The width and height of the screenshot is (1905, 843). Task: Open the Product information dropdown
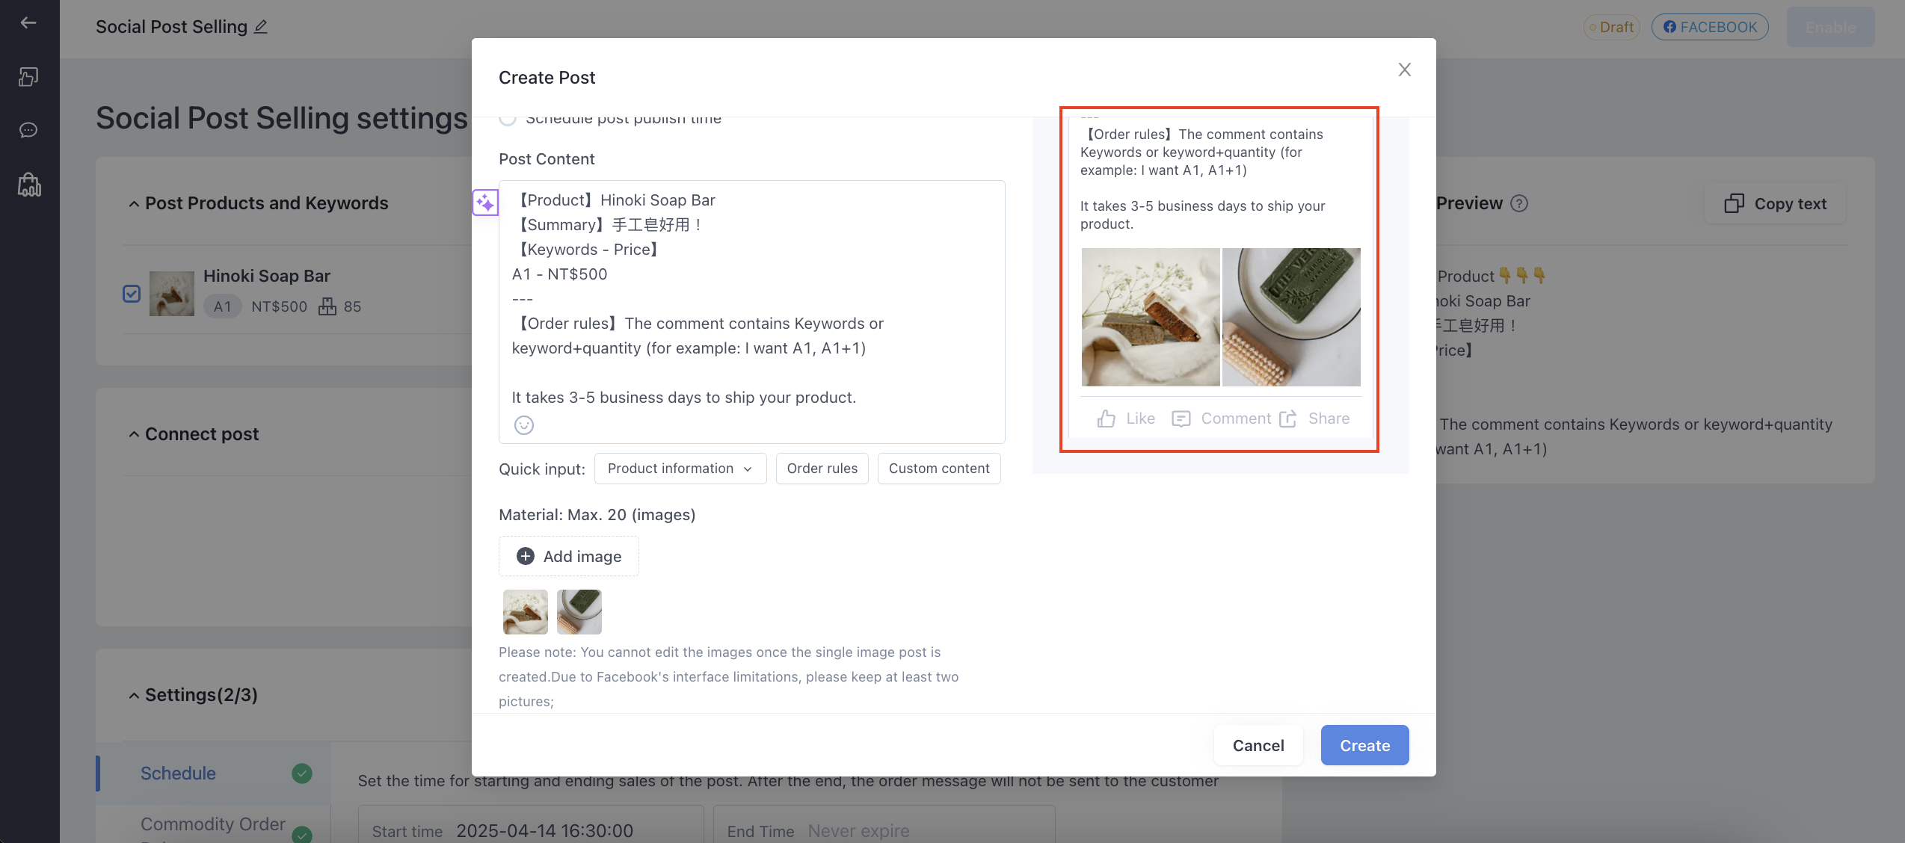click(x=680, y=469)
